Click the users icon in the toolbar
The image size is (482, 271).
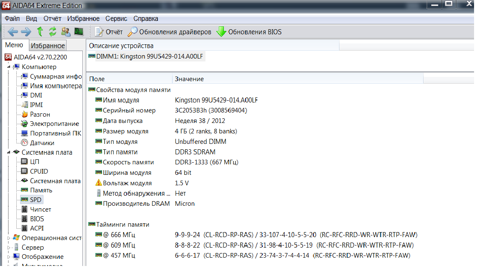[65, 32]
